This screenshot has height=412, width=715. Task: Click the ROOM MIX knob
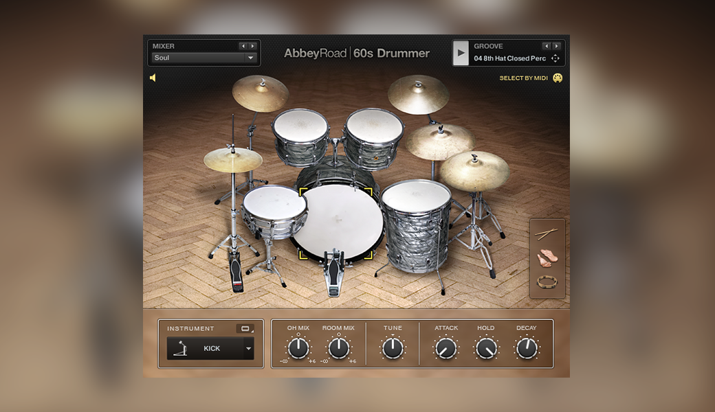[338, 348]
